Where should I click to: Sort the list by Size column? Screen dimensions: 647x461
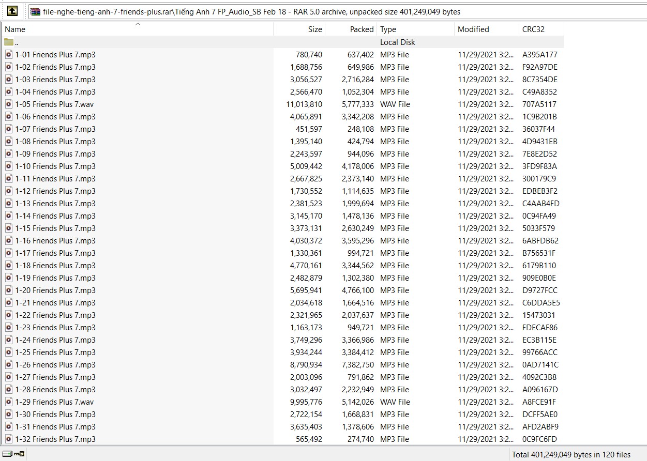[x=299, y=29]
